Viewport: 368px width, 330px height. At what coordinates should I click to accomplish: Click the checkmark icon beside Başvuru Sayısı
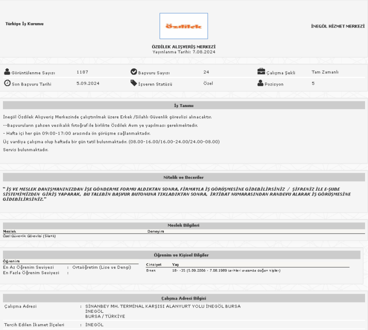click(x=133, y=72)
